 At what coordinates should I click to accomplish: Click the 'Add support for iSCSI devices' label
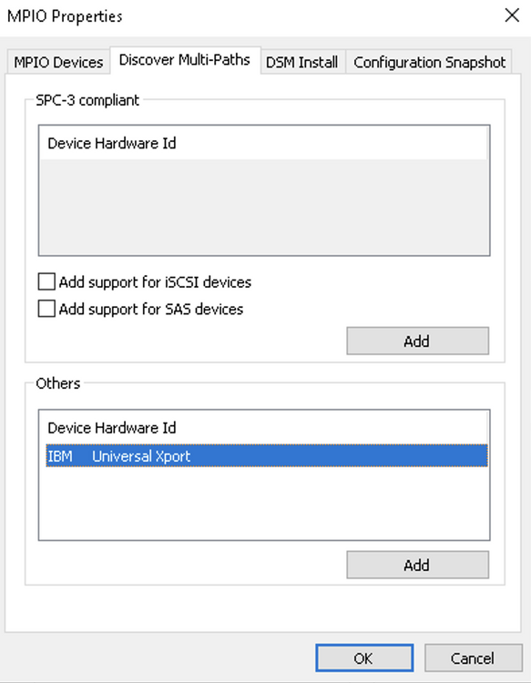[155, 282]
